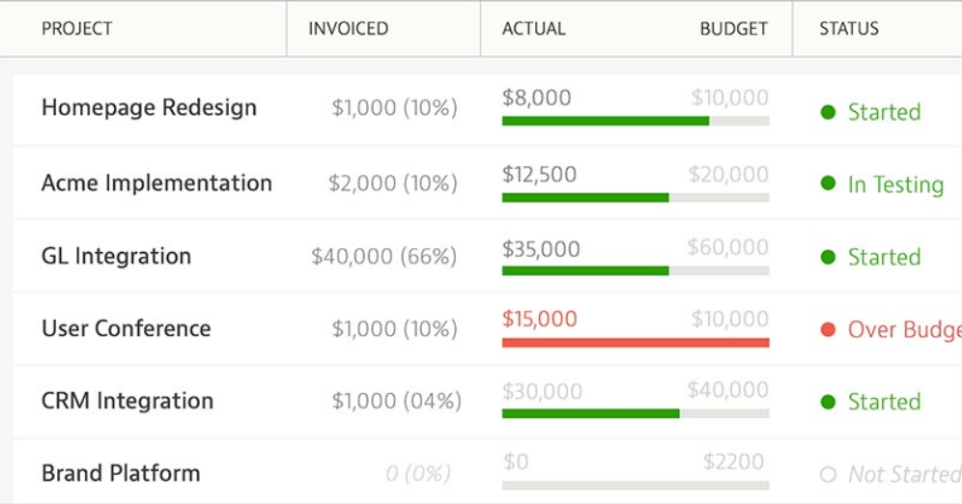Click the green status dot for GL Integration
Image resolution: width=962 pixels, height=504 pixels.
828,257
